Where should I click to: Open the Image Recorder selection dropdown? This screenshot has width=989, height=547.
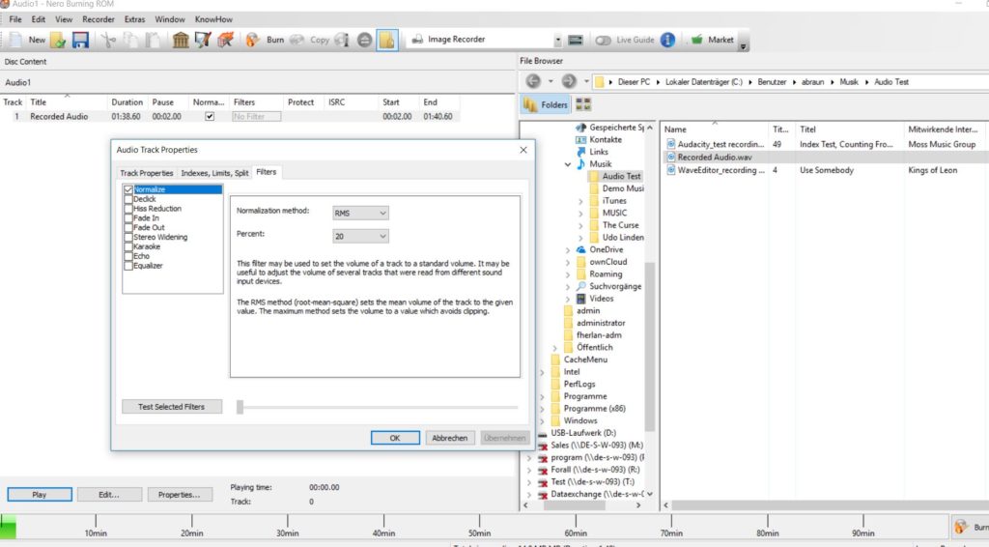(557, 40)
